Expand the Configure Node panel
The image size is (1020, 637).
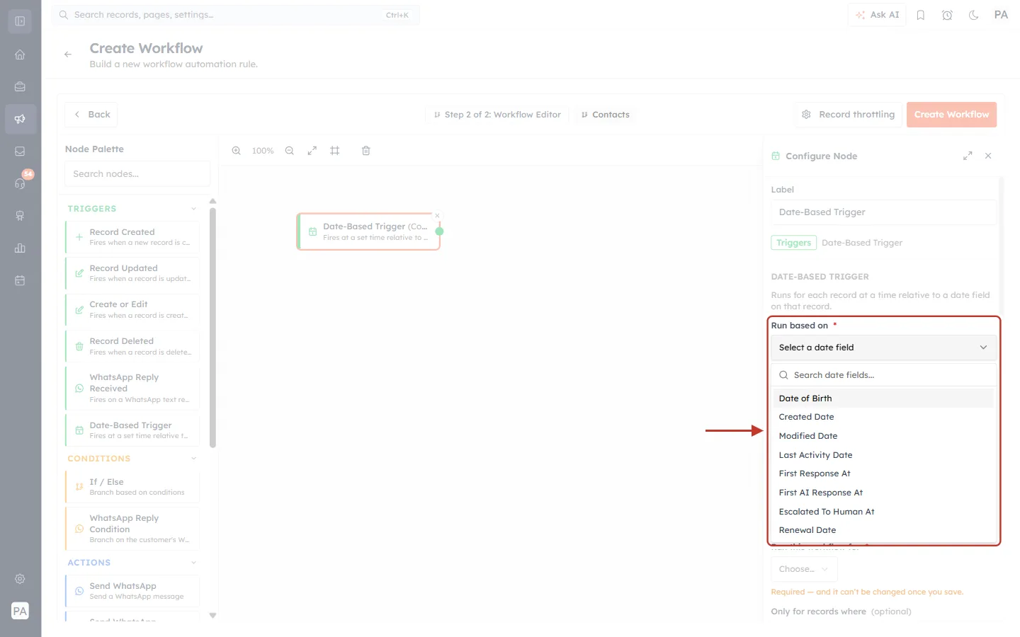pyautogui.click(x=968, y=156)
